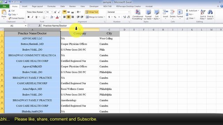Click Decrease Decimal icon

[128, 17]
